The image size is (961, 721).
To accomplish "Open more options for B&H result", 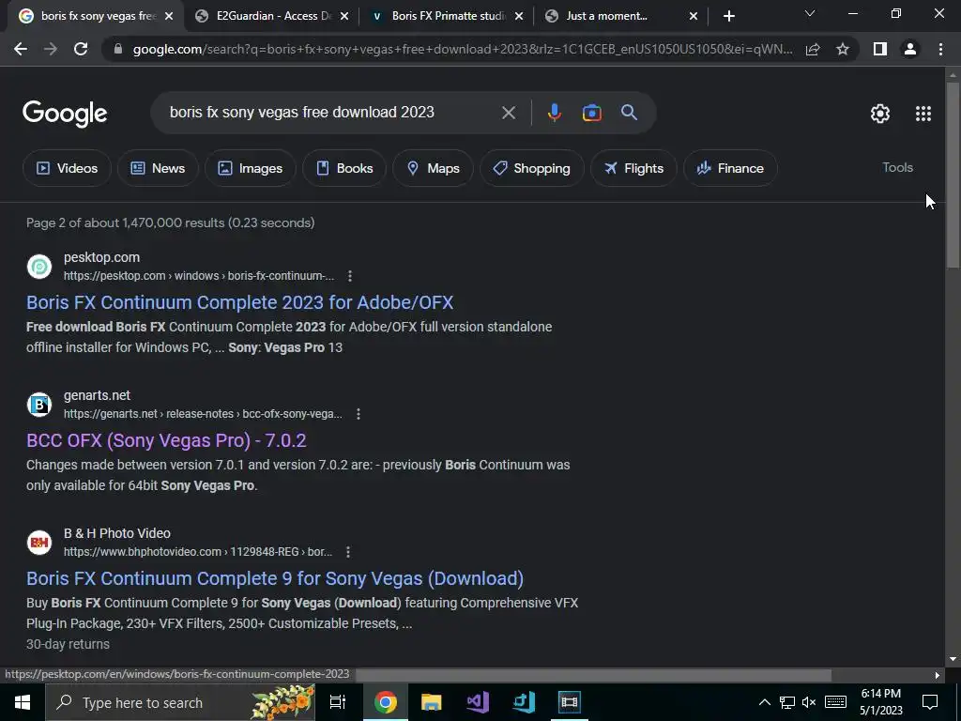I will (x=348, y=552).
